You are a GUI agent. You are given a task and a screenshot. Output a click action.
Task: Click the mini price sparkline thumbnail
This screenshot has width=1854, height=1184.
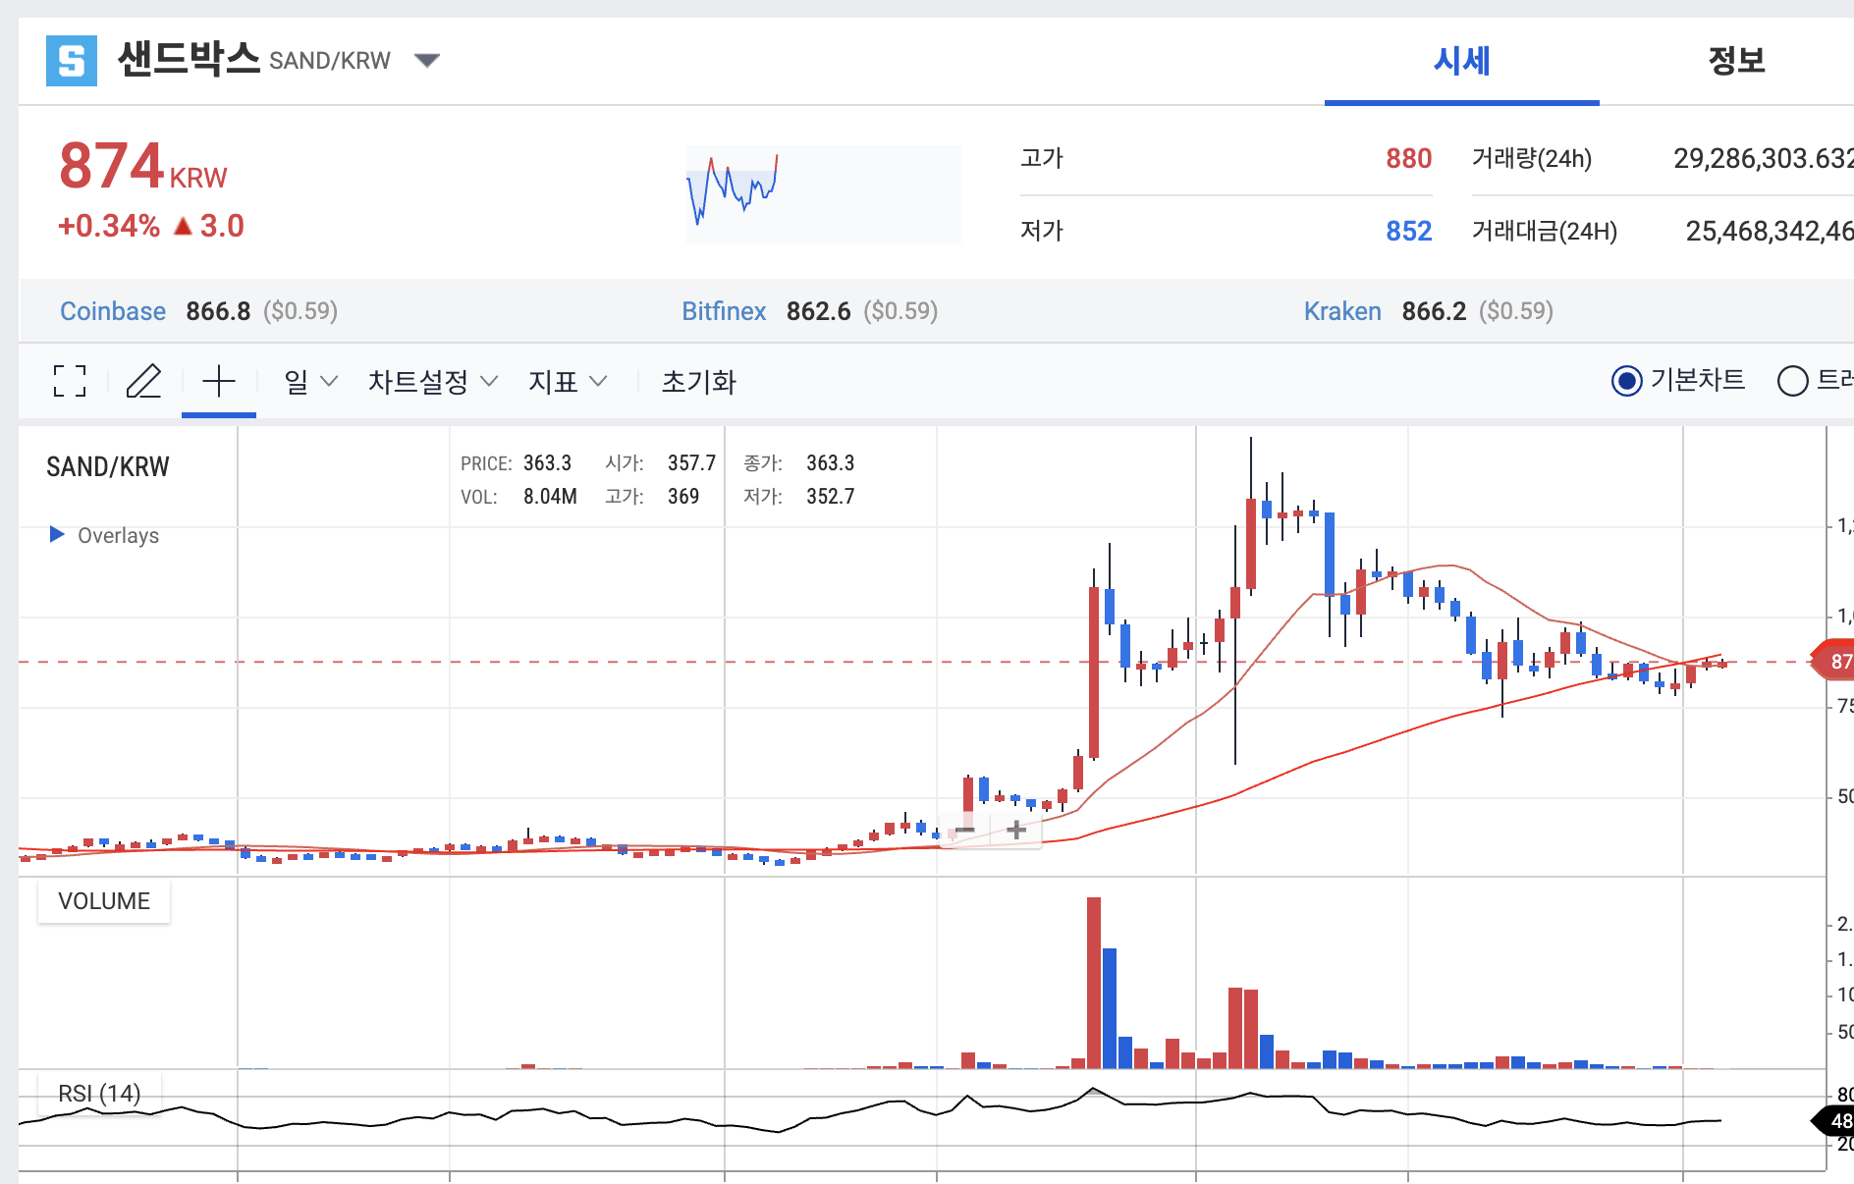tap(823, 193)
